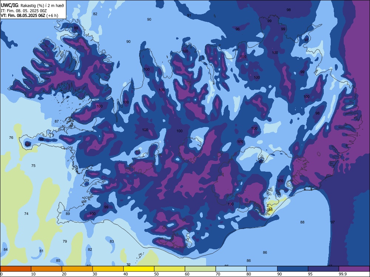Select the '85' humidity value on the map
This screenshot has height=277, width=370.
click(58, 260)
